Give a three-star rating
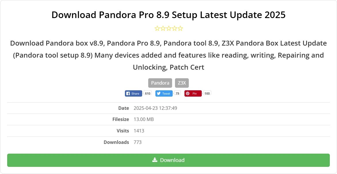This screenshot has width=337, height=174. click(x=169, y=28)
